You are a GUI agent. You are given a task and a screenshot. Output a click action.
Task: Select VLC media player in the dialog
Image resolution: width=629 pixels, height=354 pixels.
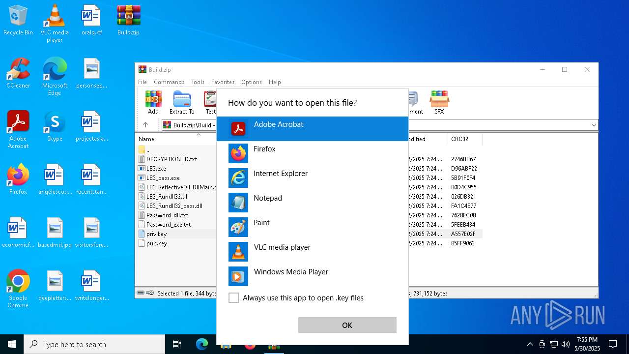point(312,252)
